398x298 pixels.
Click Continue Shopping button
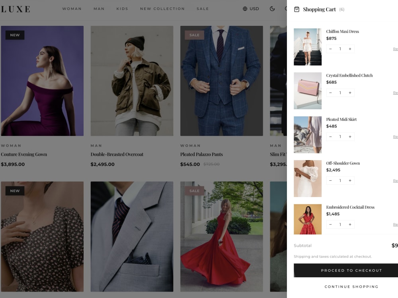(351, 286)
